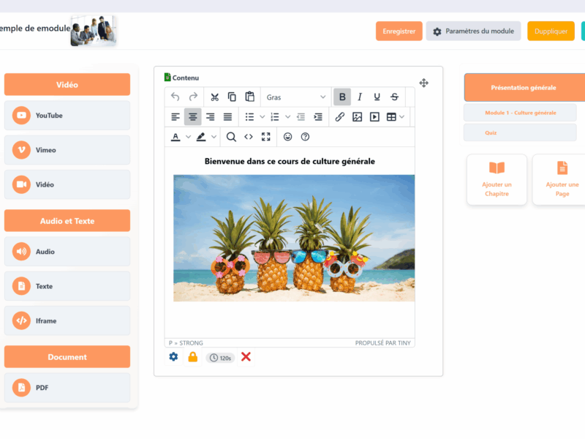585x439 pixels.
Task: Click the Enregistrer button
Action: [399, 31]
